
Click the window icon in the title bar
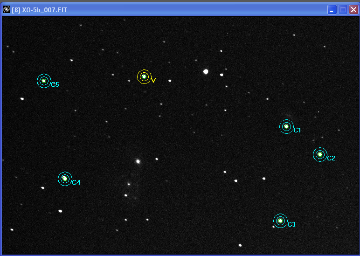(x=7, y=9)
